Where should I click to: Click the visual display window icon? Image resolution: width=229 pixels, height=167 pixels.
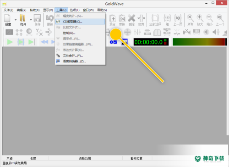click(124, 42)
